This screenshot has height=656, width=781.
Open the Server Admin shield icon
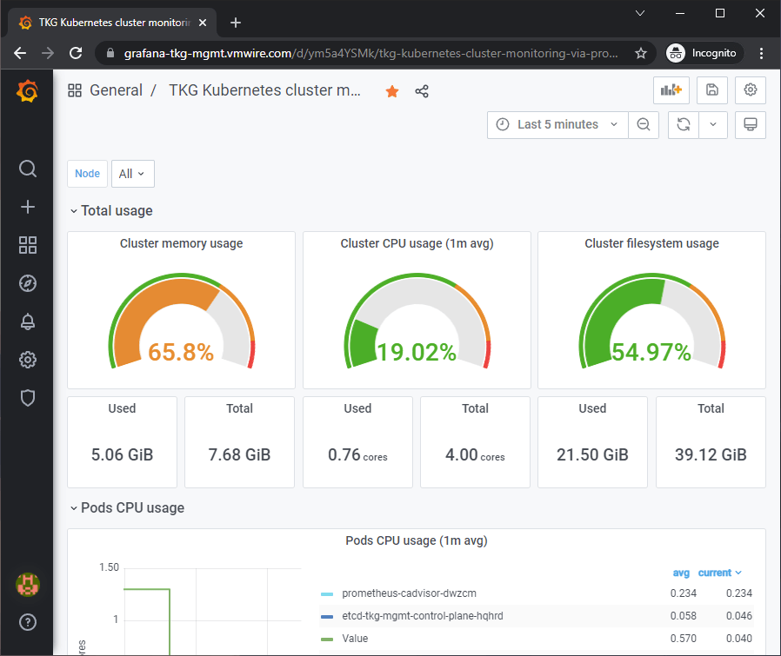[x=27, y=398]
